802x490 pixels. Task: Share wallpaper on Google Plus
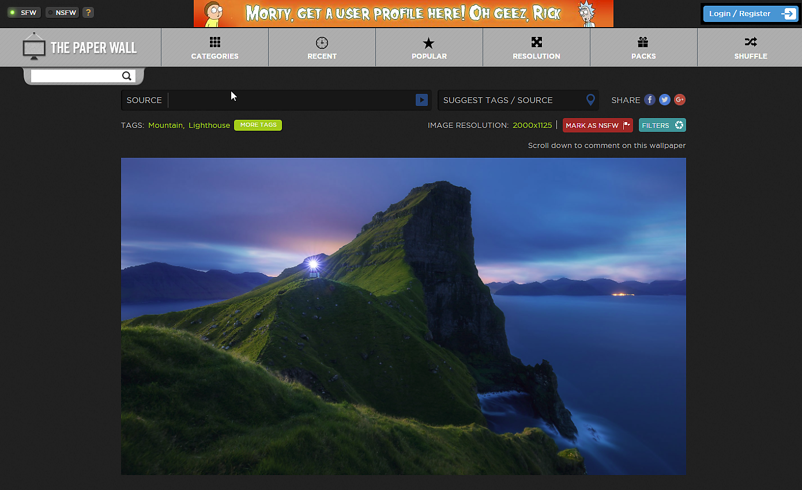[680, 100]
